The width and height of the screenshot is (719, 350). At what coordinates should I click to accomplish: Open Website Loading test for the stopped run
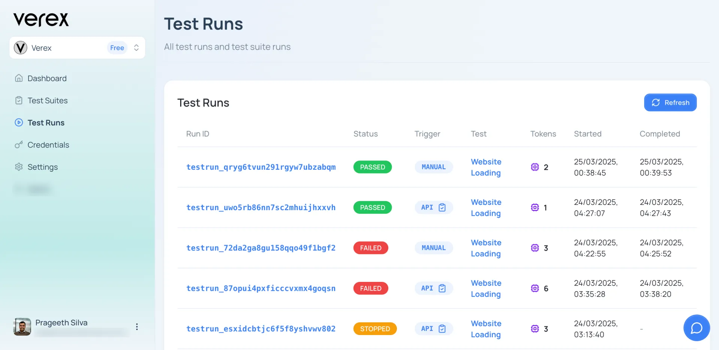[486, 329]
